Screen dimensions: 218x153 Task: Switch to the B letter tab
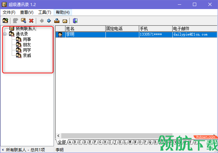[75, 142]
